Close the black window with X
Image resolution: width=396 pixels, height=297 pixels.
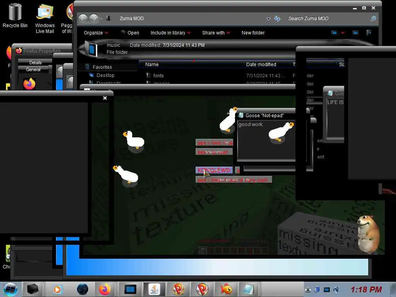pyautogui.click(x=105, y=98)
